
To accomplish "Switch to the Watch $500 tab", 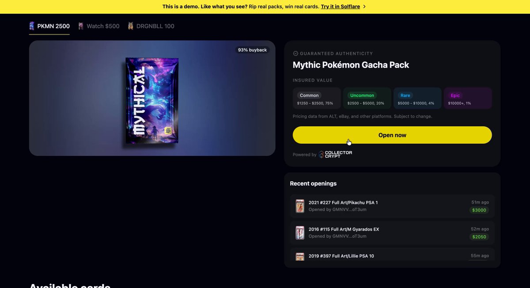I will pyautogui.click(x=99, y=26).
